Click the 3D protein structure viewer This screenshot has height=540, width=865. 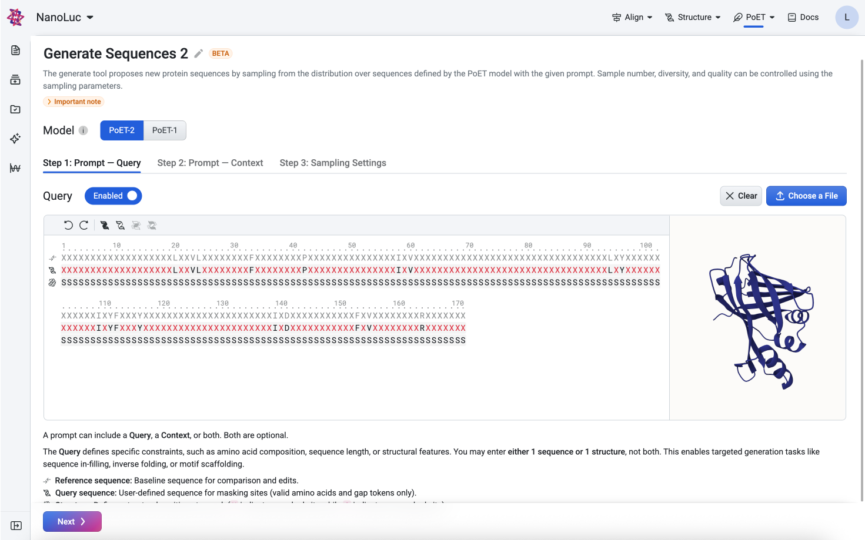(757, 317)
